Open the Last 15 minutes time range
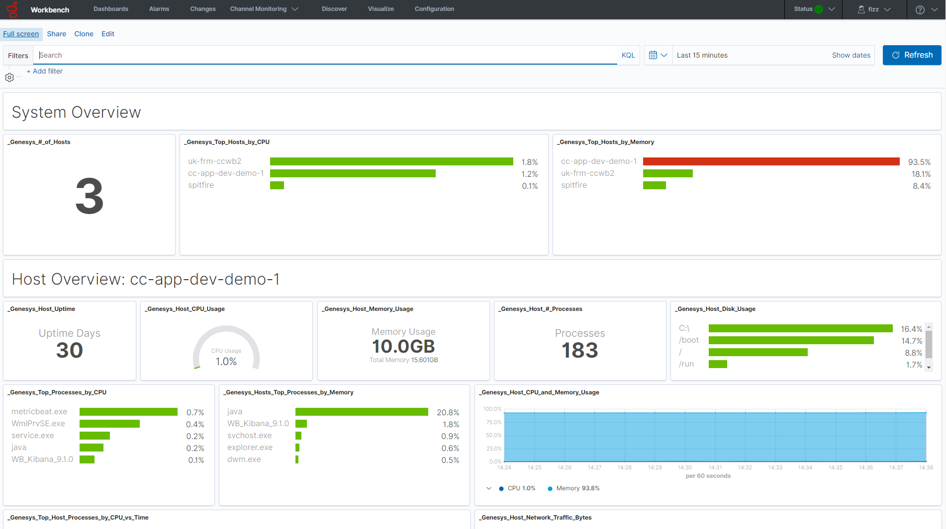Screen dimensions: 946x529 pos(702,55)
